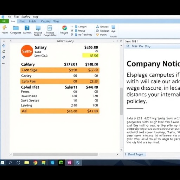Click the tag icon in the left sidebar
The image size is (180, 180).
tap(4, 57)
